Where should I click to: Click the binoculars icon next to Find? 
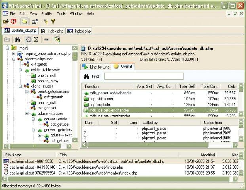click(x=86, y=77)
